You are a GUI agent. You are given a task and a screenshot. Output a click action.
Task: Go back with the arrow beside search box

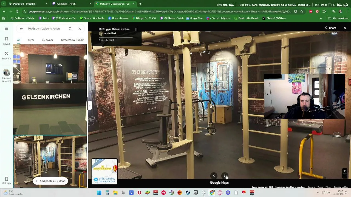pos(21,28)
